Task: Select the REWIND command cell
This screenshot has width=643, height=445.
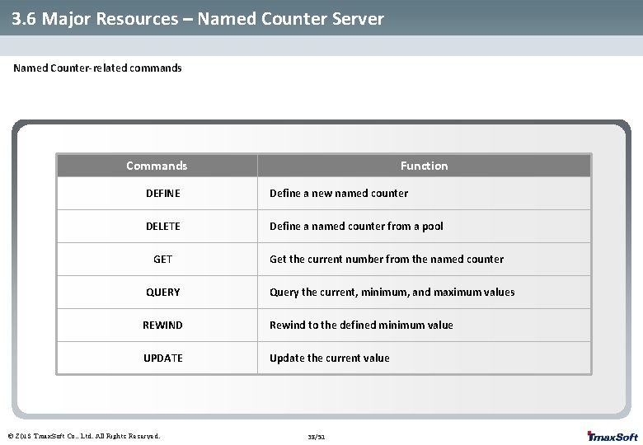Action: click(x=157, y=325)
